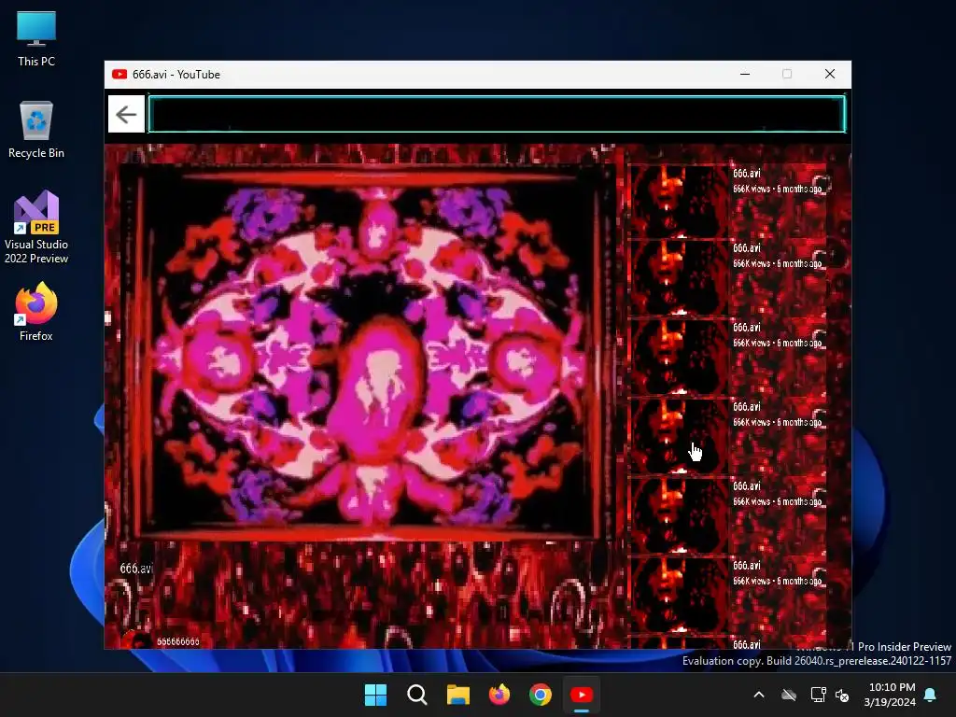The image size is (956, 717).
Task: Click the OneDrive cloud tray icon
Action: tap(789, 695)
